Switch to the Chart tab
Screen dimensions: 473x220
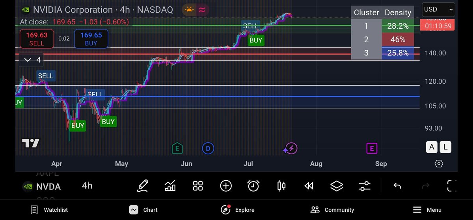pos(143,210)
